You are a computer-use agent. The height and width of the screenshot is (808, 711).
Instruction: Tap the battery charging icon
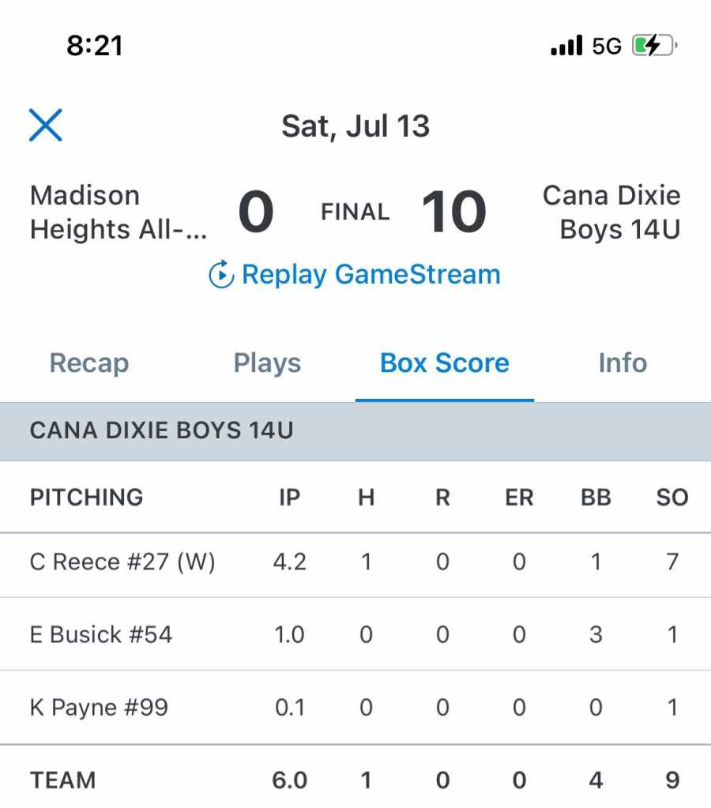(x=654, y=46)
